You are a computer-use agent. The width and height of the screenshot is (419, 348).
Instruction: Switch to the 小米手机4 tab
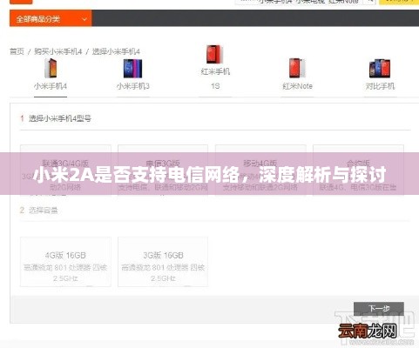(51, 86)
